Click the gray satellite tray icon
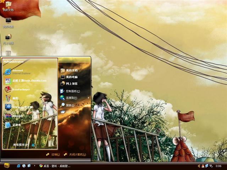Screen dimensions: 227x170 point(211,166)
